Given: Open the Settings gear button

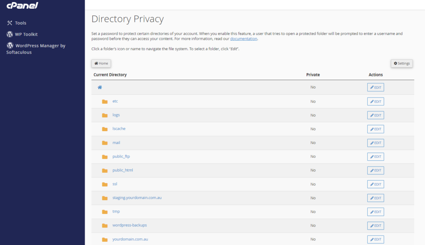Looking at the screenshot, I should 402,63.
